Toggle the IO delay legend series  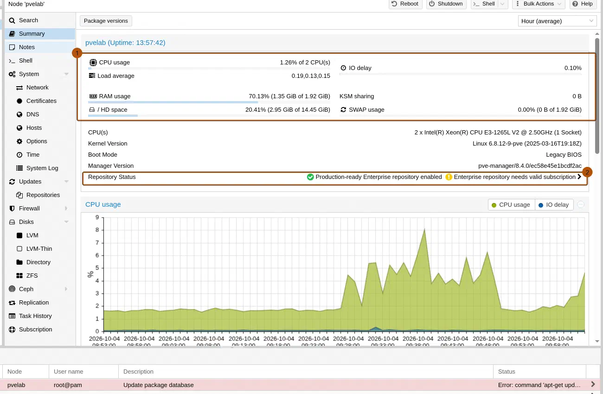pos(554,205)
